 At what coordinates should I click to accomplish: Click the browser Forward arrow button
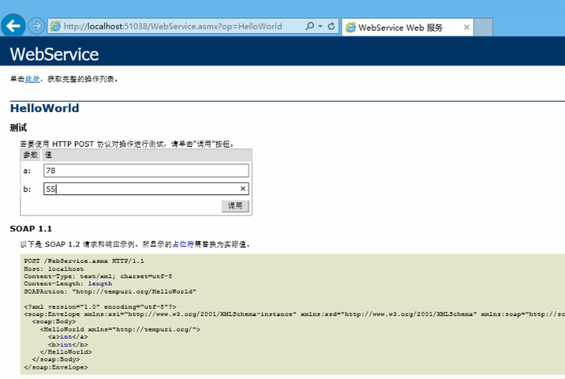(x=36, y=26)
